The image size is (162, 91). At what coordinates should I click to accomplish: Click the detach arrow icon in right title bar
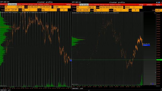click(157, 2)
